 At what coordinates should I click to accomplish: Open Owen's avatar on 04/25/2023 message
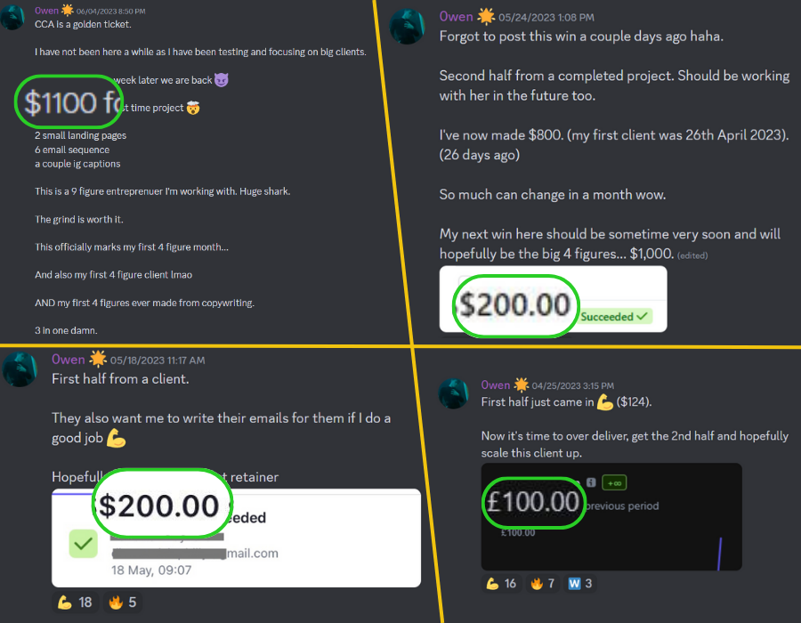pos(453,393)
